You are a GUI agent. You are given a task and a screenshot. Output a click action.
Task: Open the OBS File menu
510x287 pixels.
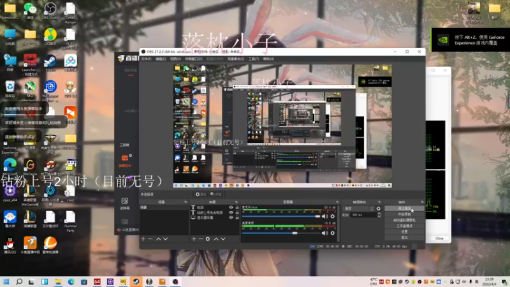point(147,59)
